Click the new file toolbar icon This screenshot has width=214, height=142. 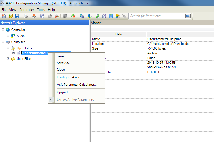coord(4,16)
